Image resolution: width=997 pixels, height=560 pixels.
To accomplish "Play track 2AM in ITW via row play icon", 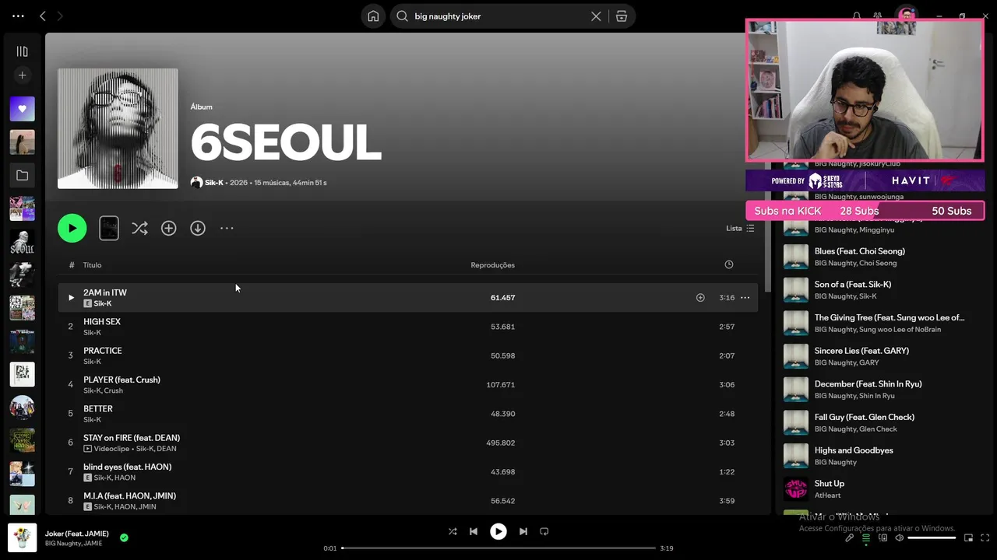I will point(71,297).
